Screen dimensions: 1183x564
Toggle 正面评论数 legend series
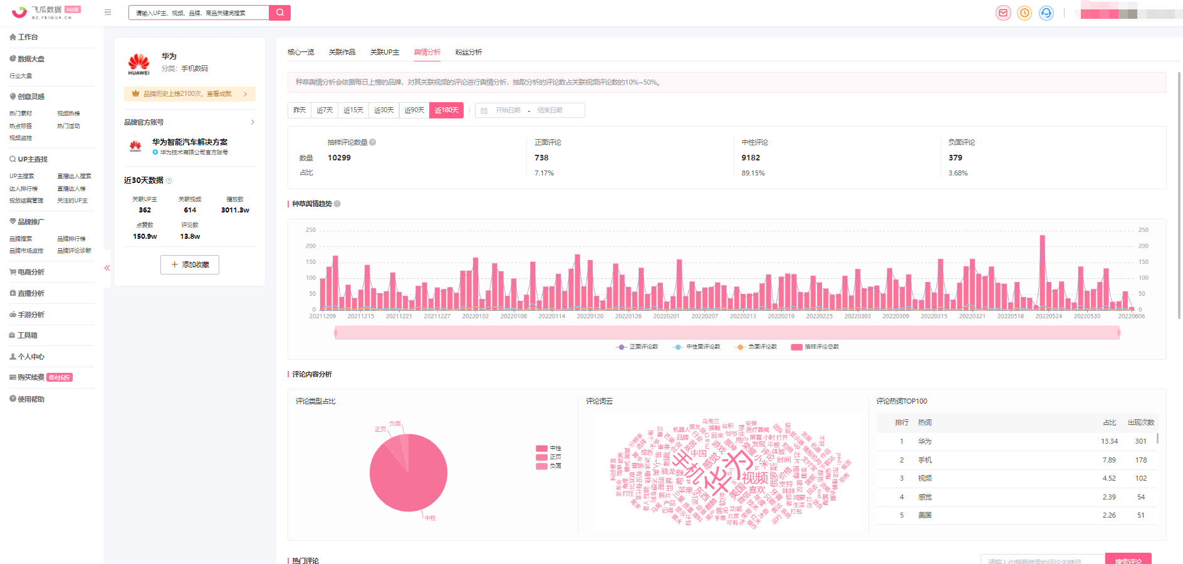(x=637, y=347)
